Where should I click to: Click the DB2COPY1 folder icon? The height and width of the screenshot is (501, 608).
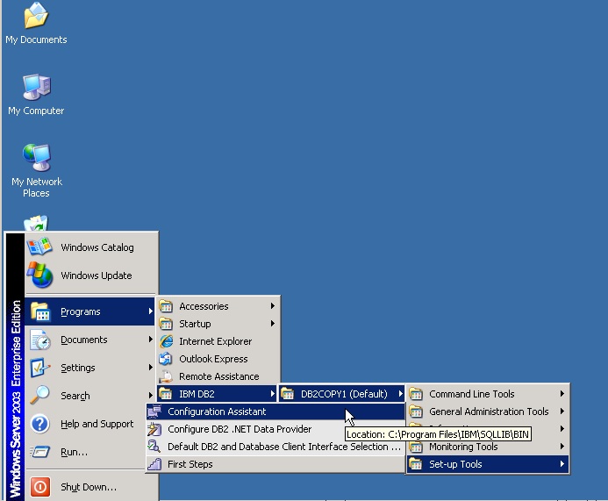287,394
